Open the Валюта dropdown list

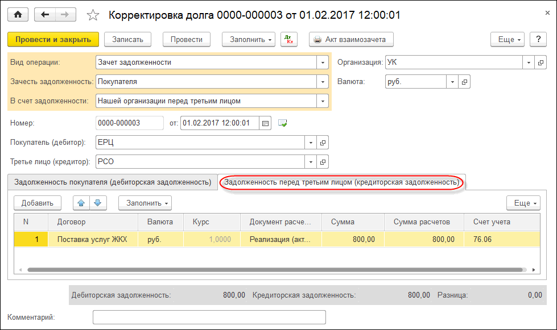(x=452, y=82)
